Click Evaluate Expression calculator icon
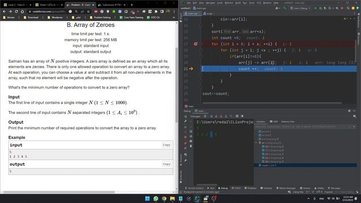 click(237, 116)
